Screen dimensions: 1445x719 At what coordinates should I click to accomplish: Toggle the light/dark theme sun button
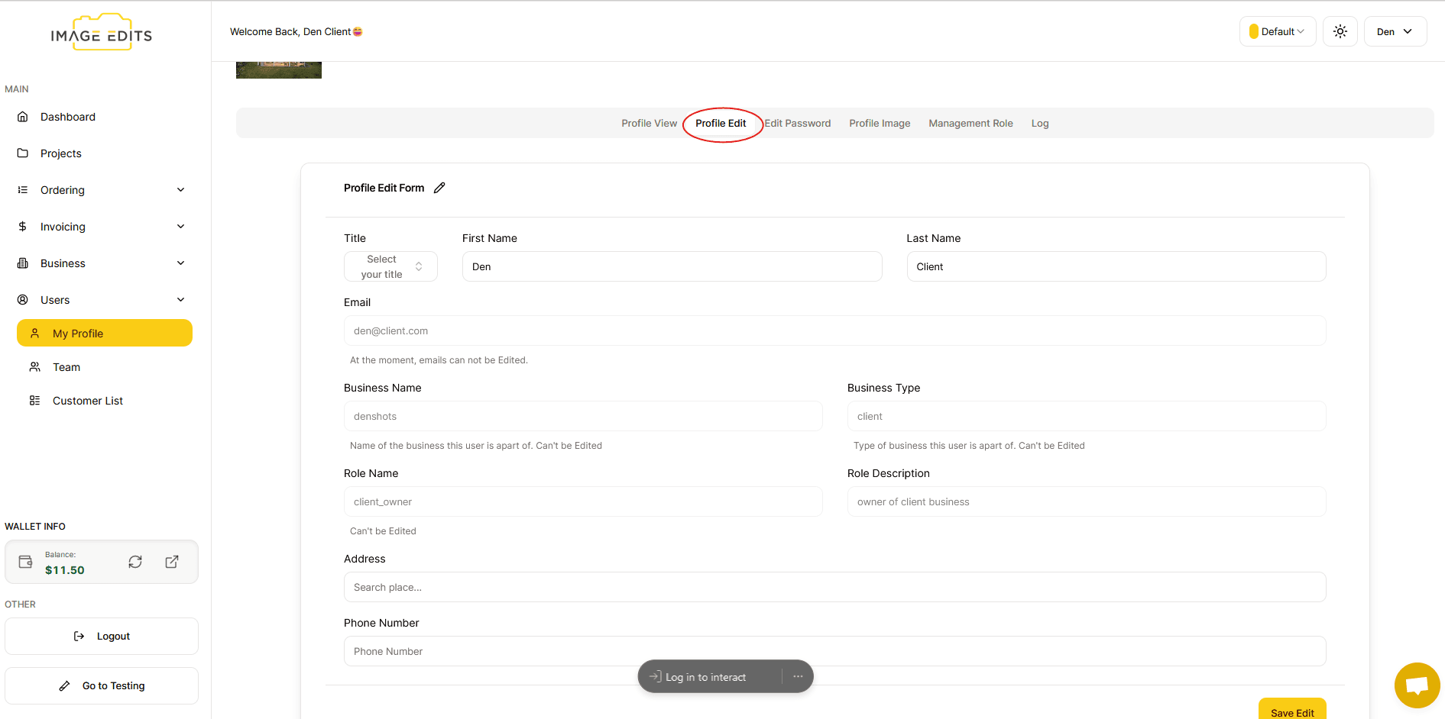1340,31
